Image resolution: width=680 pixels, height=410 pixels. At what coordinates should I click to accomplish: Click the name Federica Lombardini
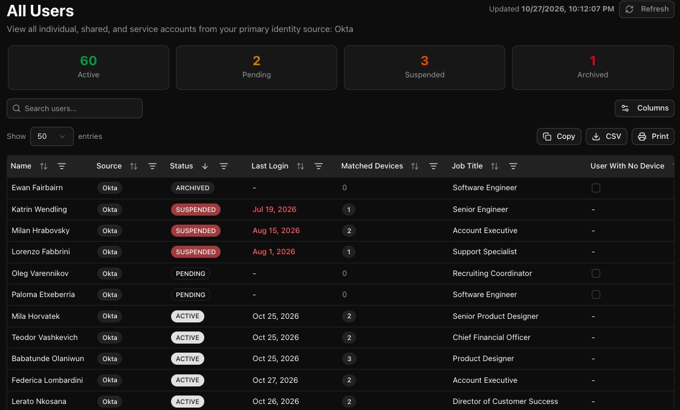click(x=47, y=380)
